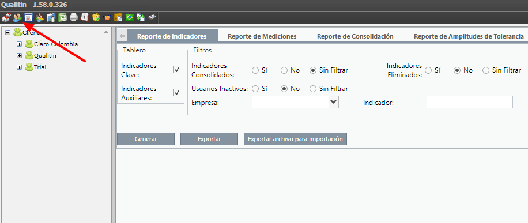Click the folder with pencil icon
The image size is (528, 223).
96,17
